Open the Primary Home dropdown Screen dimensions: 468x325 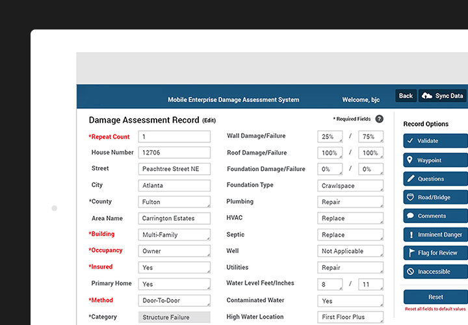tap(174, 284)
